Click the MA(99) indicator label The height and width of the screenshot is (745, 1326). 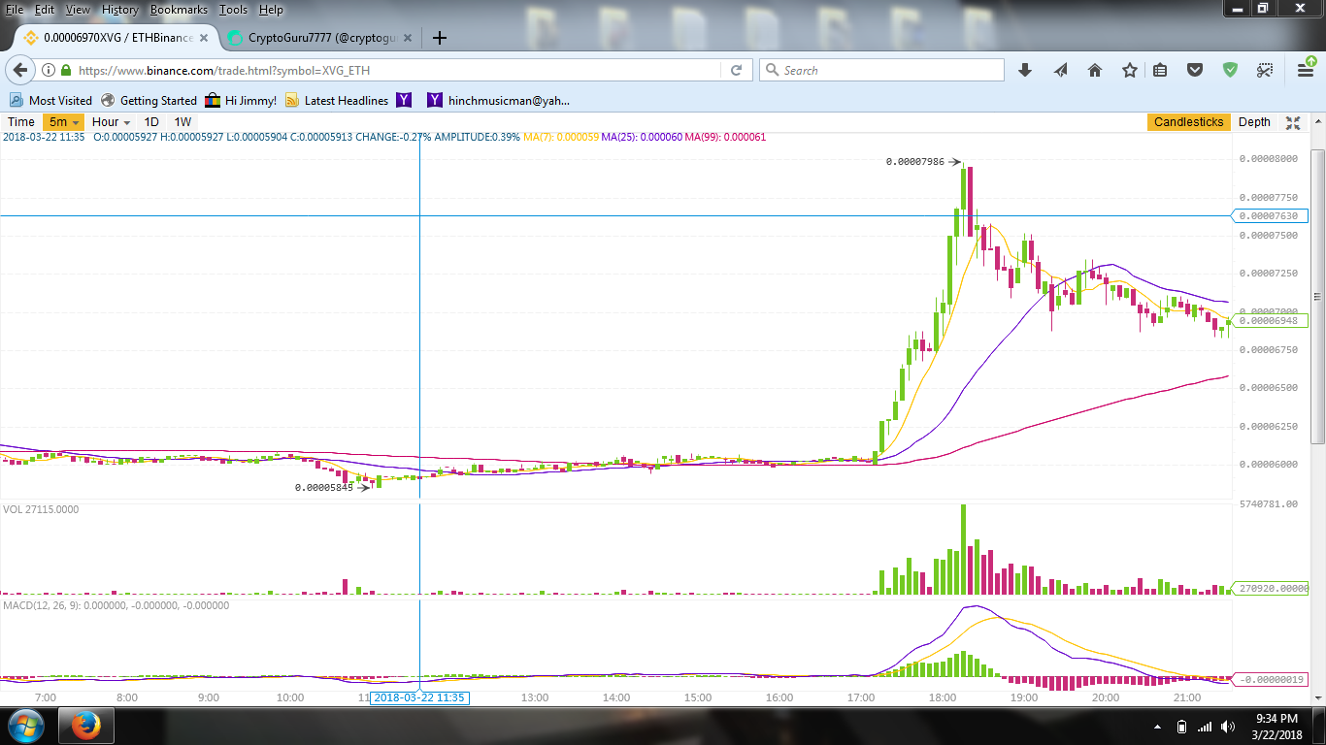(x=725, y=137)
